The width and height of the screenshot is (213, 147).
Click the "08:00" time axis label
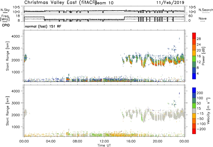click(77, 141)
